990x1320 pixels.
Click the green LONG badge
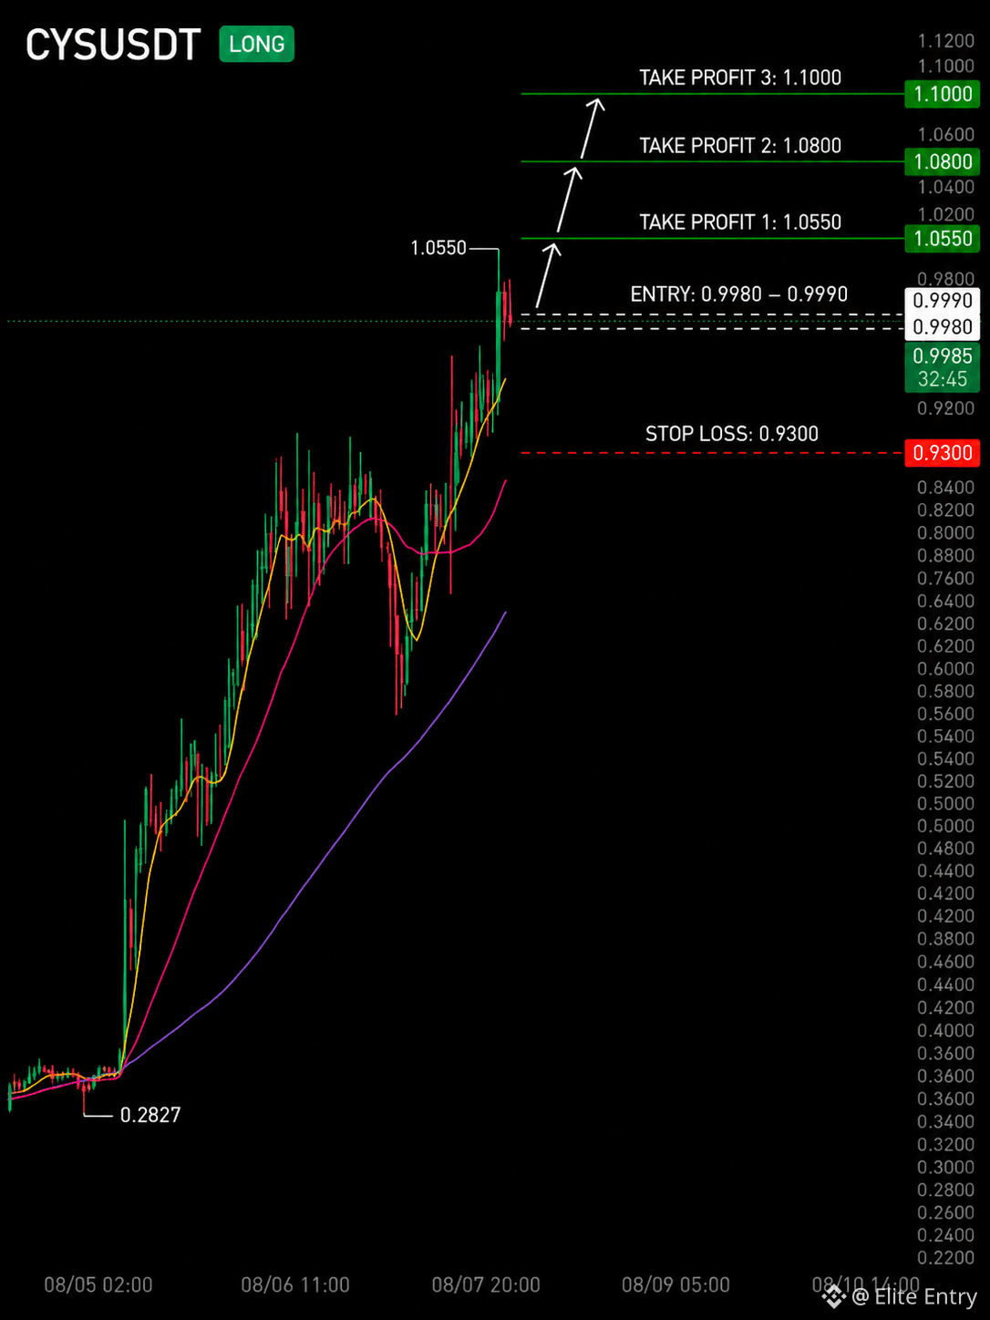256,44
